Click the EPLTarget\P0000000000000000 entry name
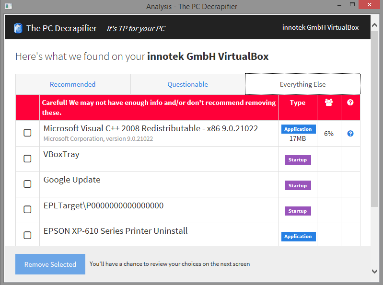The width and height of the screenshot is (383, 285). pos(104,205)
